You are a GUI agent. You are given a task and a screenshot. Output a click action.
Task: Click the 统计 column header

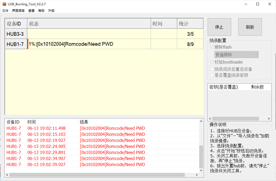[190, 23]
